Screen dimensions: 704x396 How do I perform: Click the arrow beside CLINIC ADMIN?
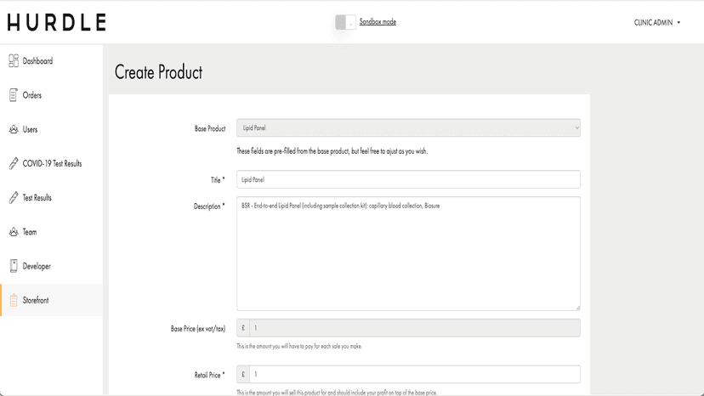tap(678, 22)
